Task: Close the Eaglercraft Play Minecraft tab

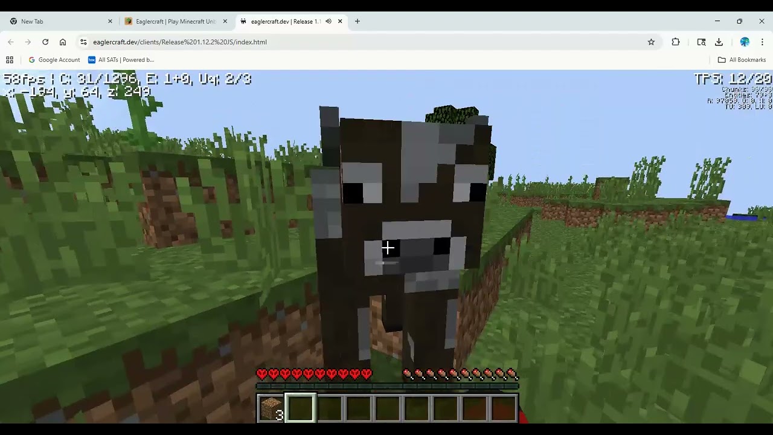Action: click(x=225, y=21)
